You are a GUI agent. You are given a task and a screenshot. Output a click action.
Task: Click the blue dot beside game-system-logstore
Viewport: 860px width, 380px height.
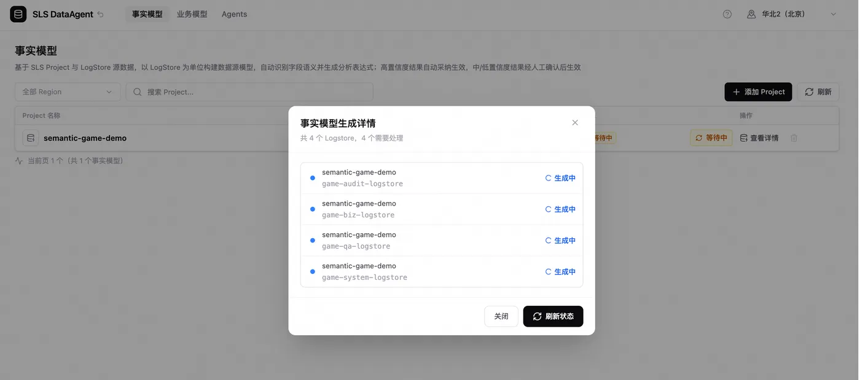point(313,271)
